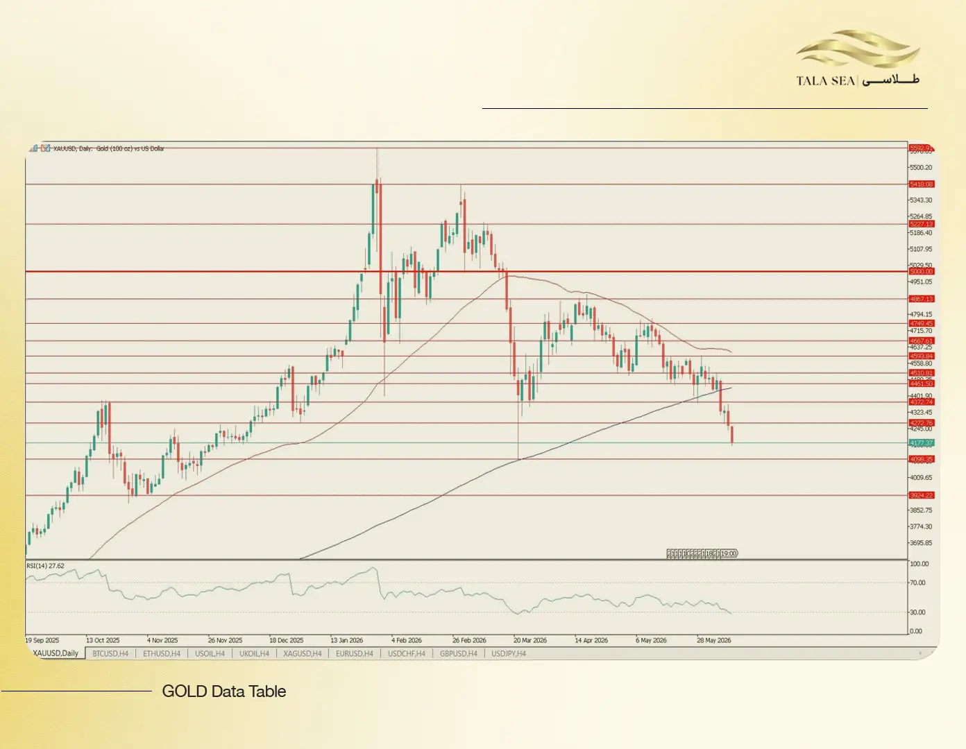Click the 19:00 timer label on chart
The image size is (966, 749).
pos(728,553)
